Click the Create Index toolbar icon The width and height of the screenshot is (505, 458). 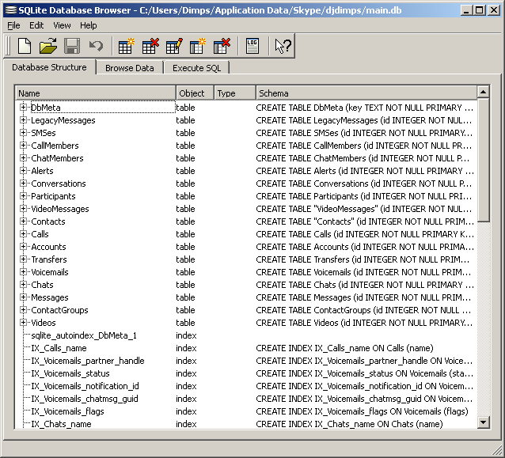point(198,47)
